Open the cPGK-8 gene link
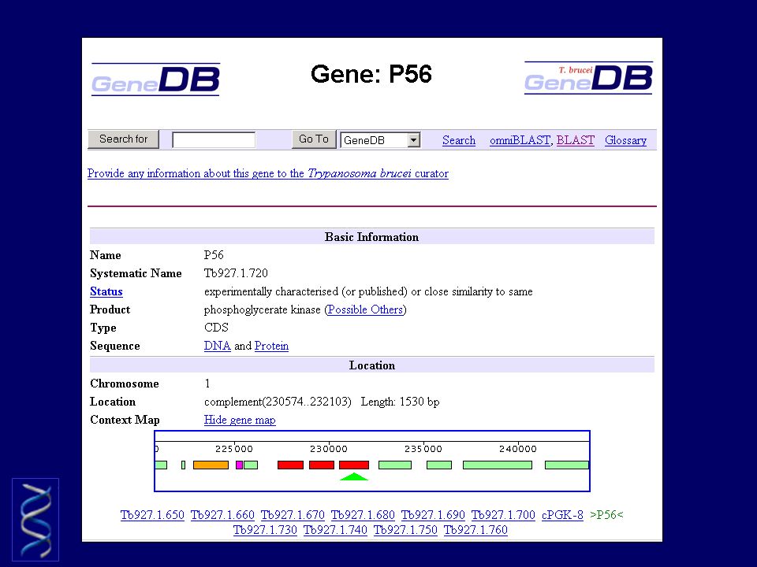 click(x=562, y=515)
